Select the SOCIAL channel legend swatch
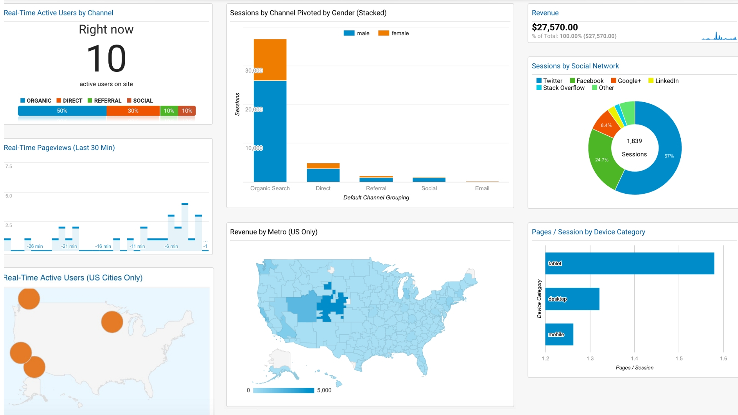738x415 pixels. [128, 101]
